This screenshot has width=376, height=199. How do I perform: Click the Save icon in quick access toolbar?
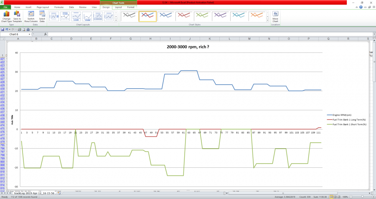click(x=3, y=30)
